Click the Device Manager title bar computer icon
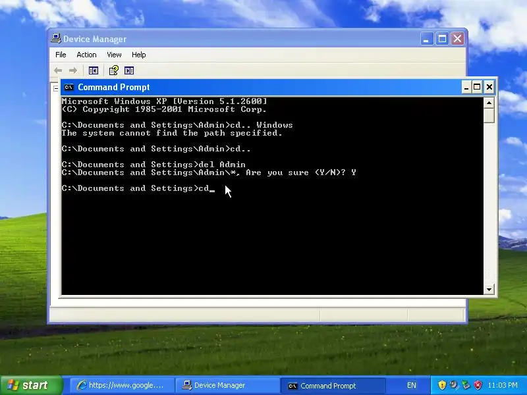 56,39
